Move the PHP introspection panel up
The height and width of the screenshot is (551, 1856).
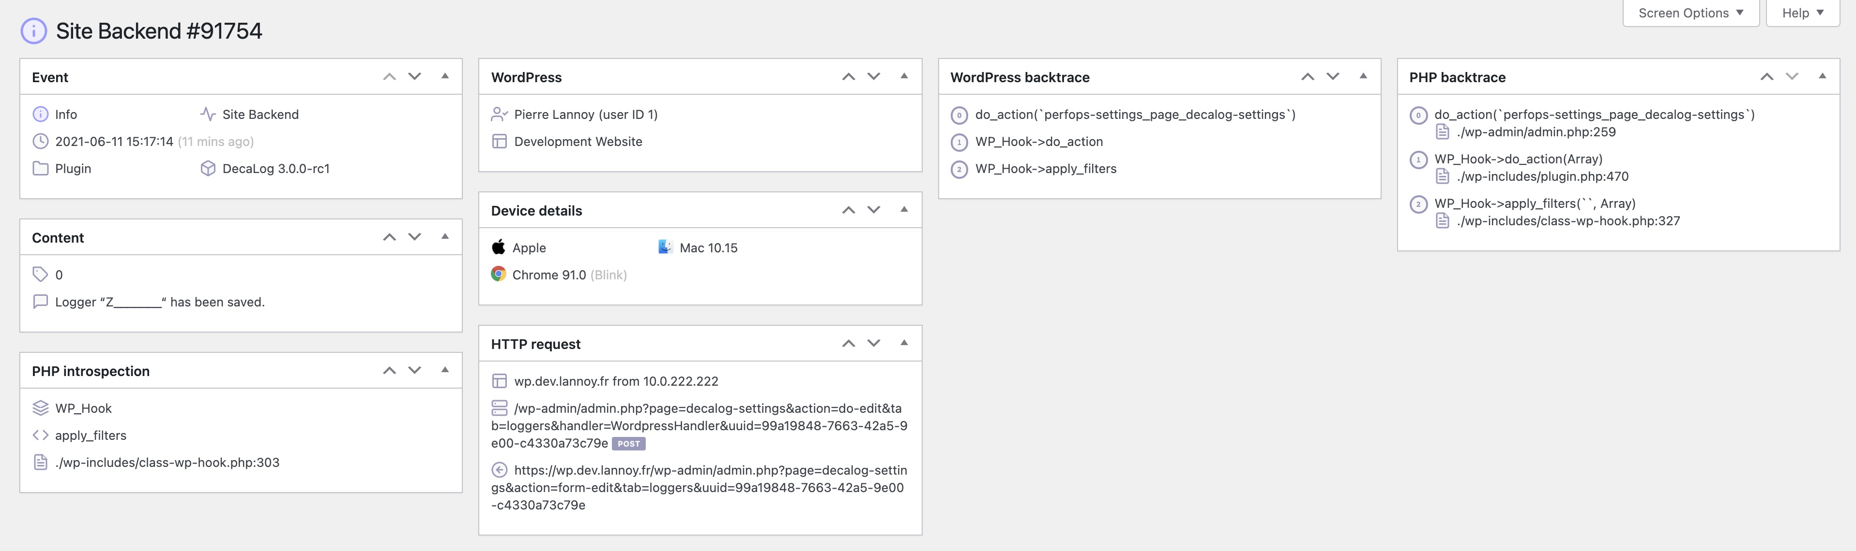point(389,370)
